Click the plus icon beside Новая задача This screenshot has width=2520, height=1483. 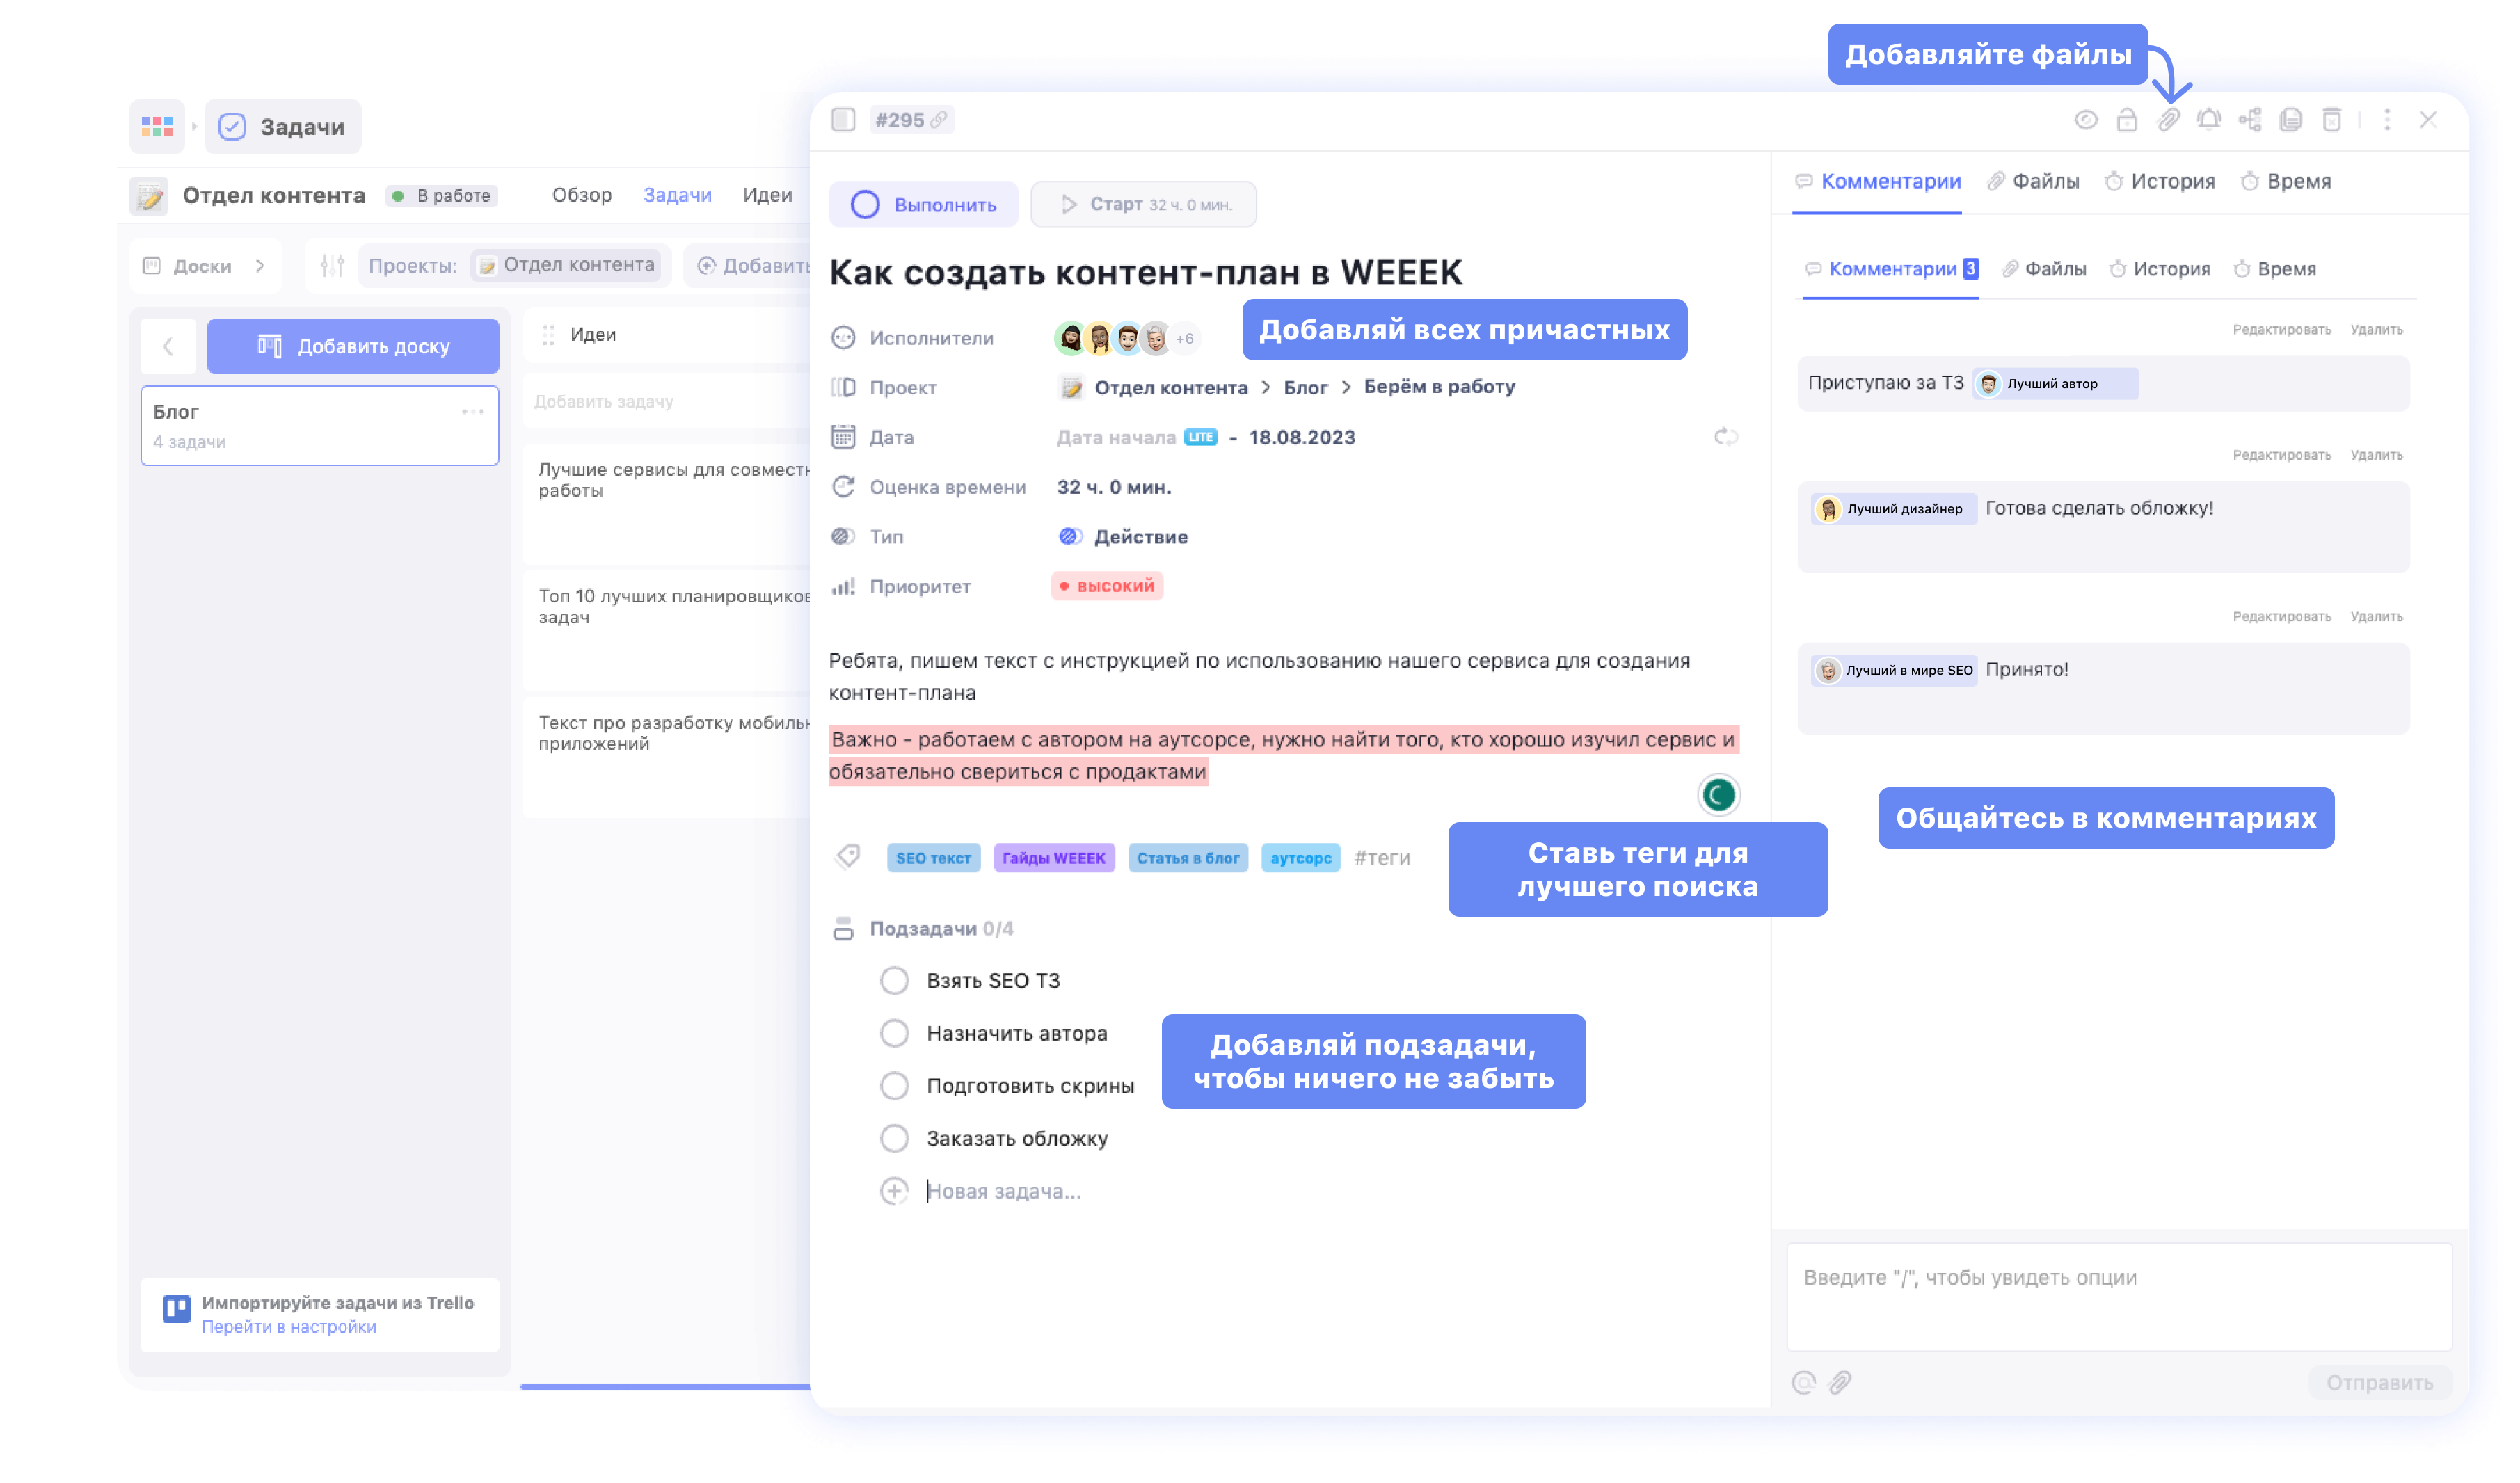(x=894, y=1190)
